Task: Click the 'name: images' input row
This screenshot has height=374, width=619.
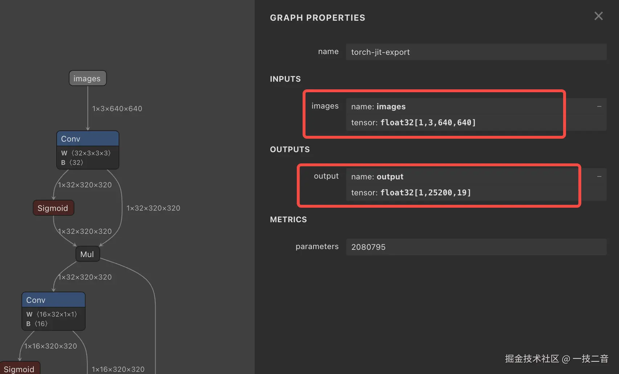Action: (378, 107)
